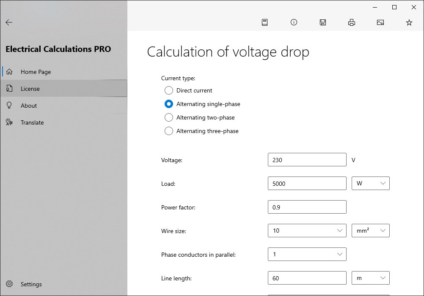Image resolution: width=424 pixels, height=296 pixels.
Task: Expand the Line length unit dropdown
Action: point(371,278)
